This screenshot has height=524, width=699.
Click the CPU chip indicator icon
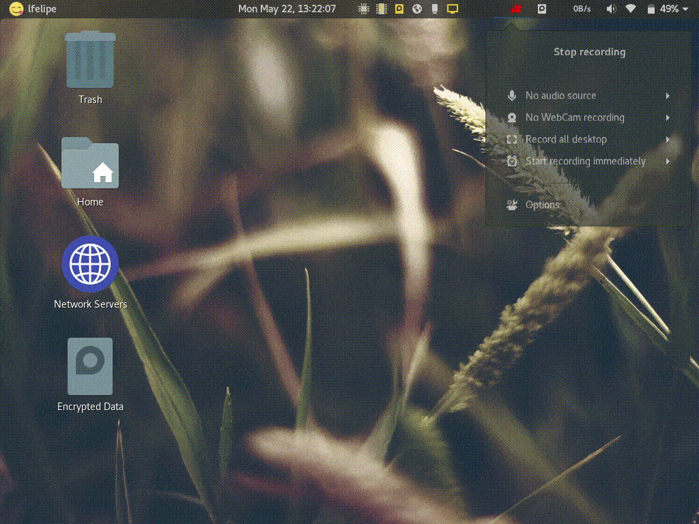click(364, 9)
